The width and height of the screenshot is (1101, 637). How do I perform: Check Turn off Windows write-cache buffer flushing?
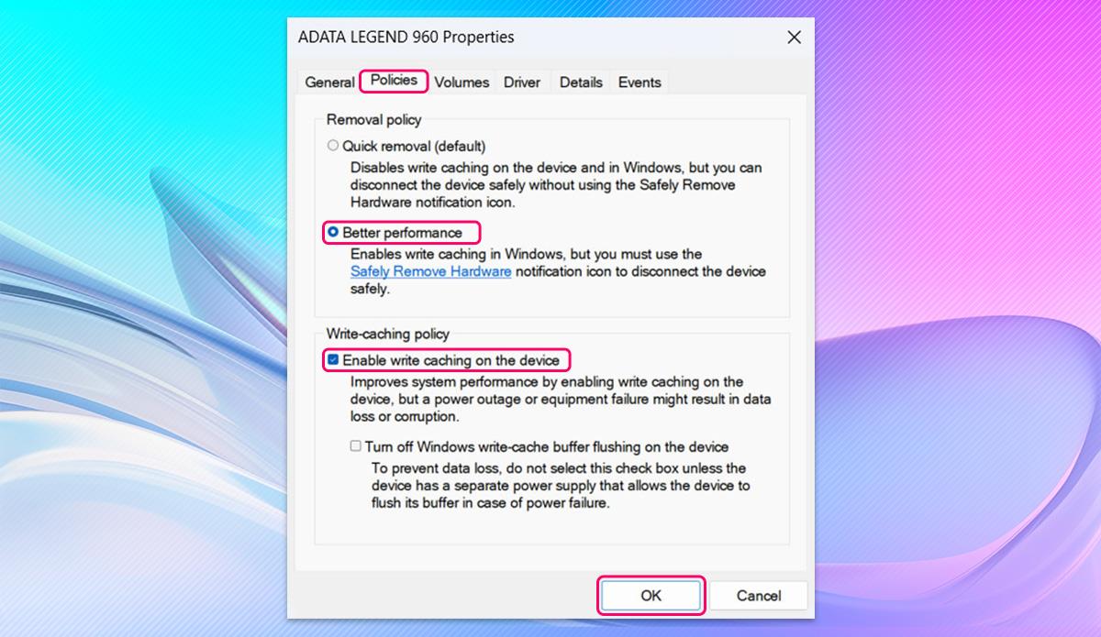355,446
